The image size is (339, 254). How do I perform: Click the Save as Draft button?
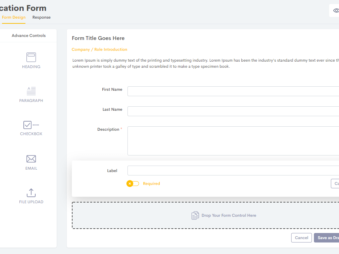(326, 238)
